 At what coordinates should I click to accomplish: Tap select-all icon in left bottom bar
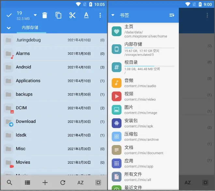(x=98, y=183)
